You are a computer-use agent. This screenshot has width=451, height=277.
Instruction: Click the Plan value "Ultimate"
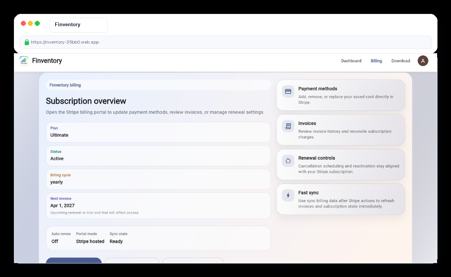tap(59, 135)
